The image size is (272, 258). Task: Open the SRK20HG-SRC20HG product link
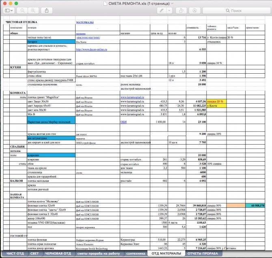[88, 38]
